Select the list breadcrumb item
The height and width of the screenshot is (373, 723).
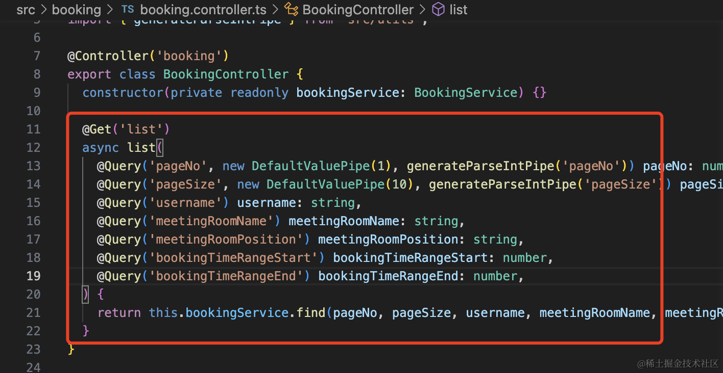point(458,10)
